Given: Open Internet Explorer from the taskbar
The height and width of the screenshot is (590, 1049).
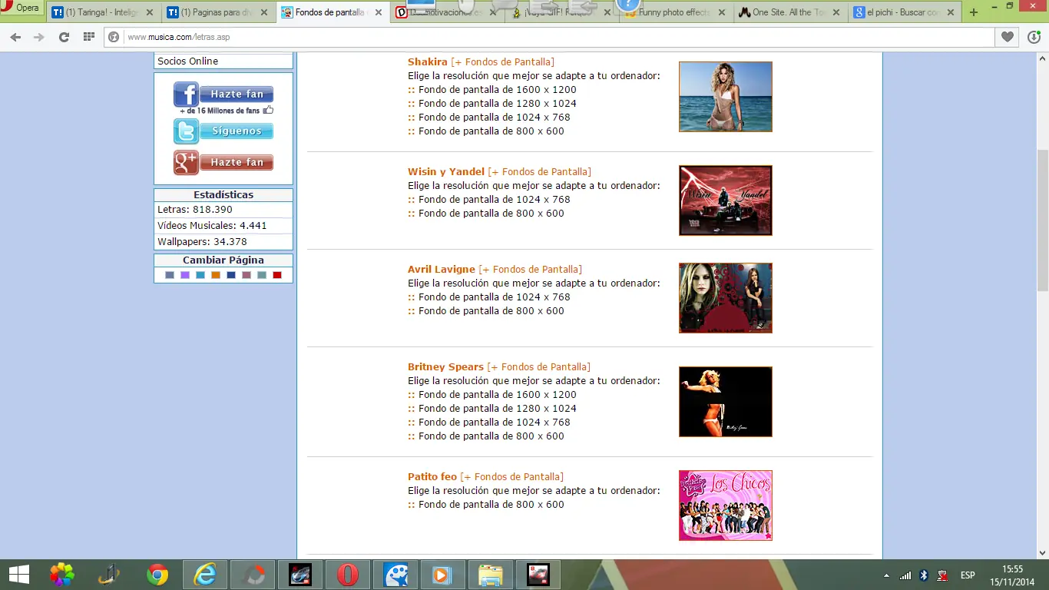Looking at the screenshot, I should point(205,575).
